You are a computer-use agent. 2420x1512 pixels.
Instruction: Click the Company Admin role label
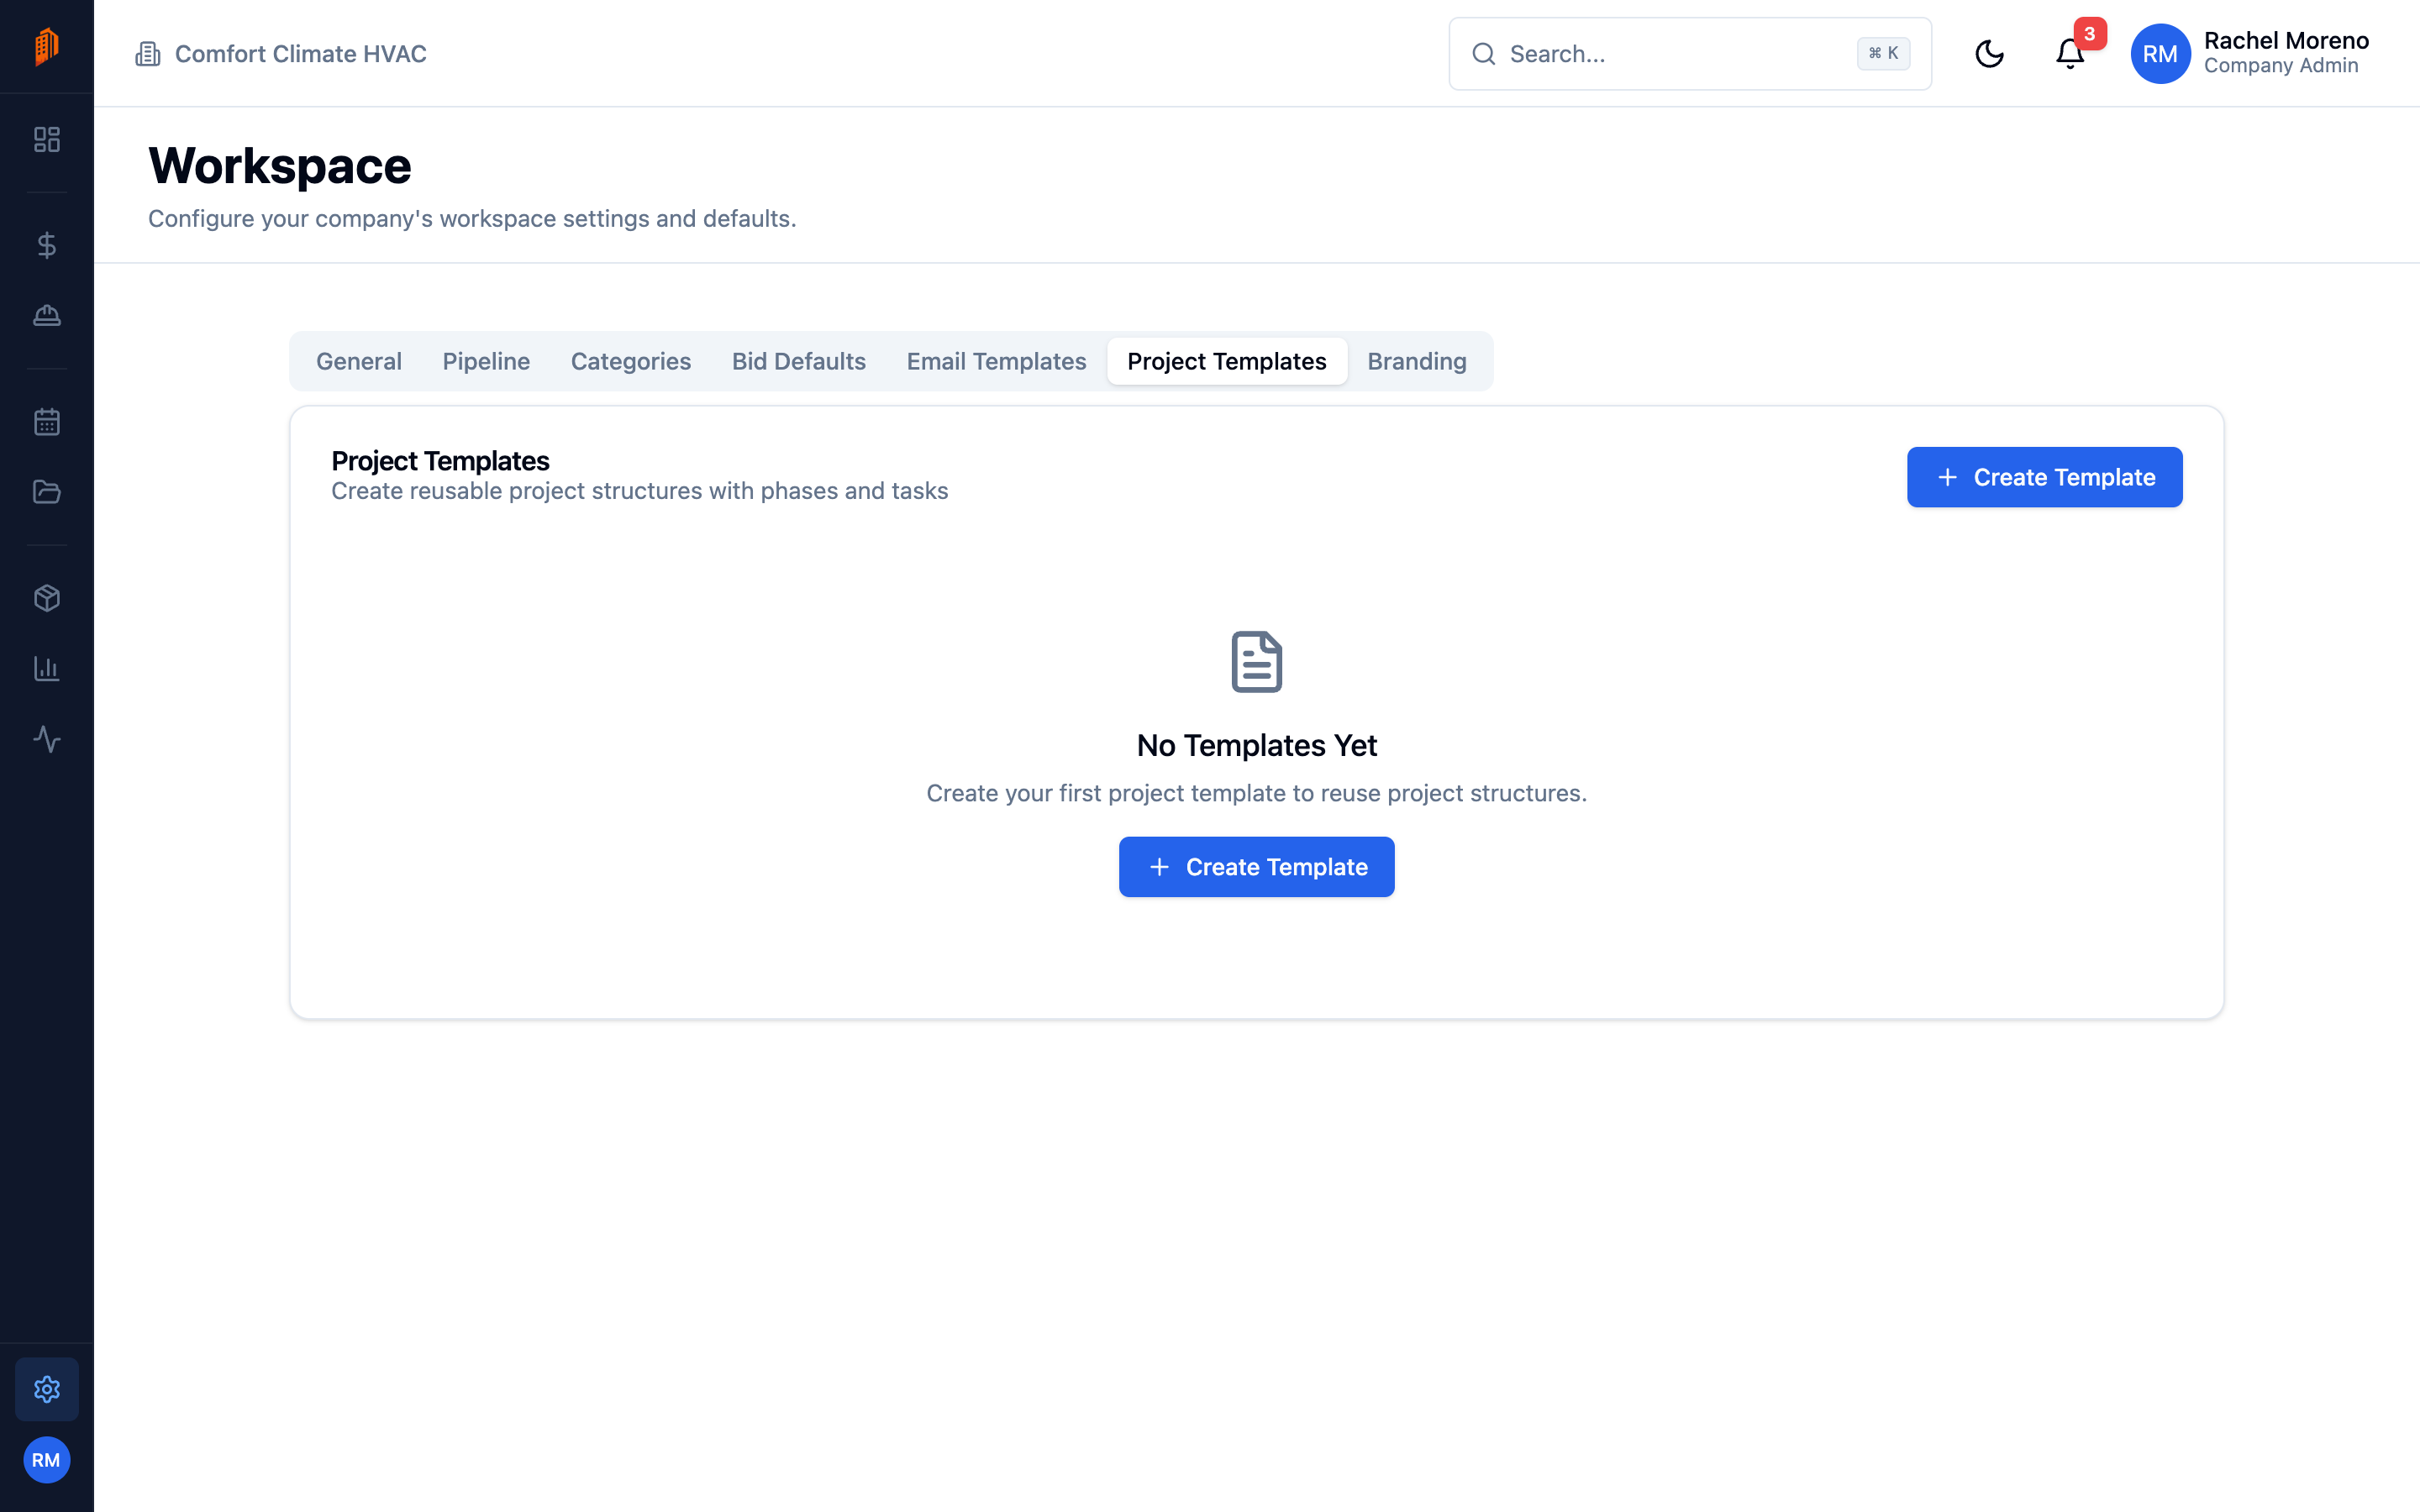point(2281,66)
